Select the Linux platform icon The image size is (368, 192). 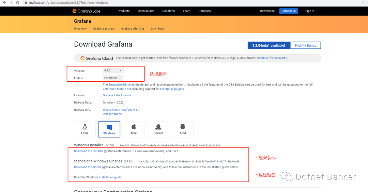point(85,129)
